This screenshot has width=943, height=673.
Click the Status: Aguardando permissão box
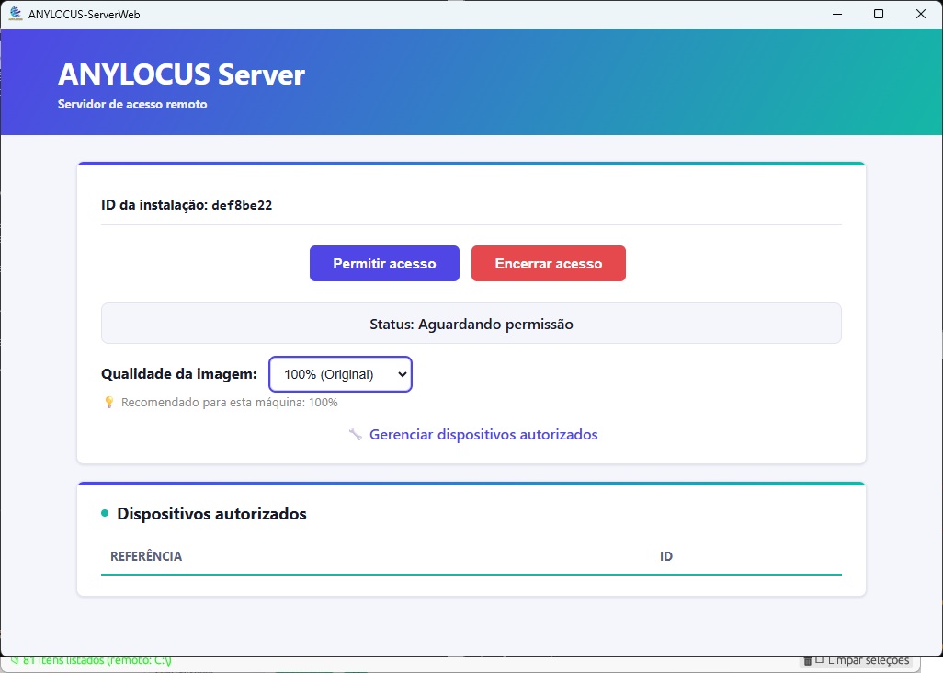tap(471, 324)
